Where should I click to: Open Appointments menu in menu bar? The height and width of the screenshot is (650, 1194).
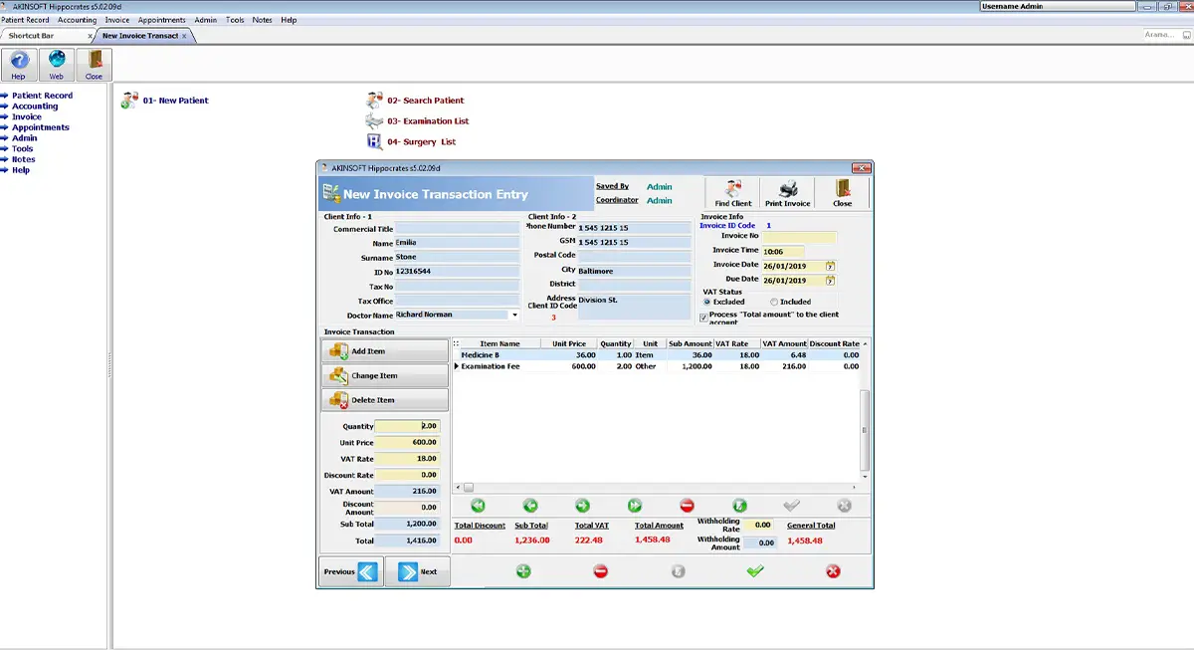[x=162, y=20]
